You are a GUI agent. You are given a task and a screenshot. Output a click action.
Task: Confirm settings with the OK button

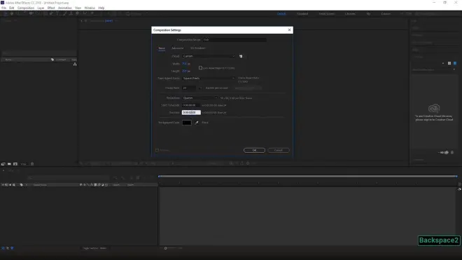click(254, 150)
